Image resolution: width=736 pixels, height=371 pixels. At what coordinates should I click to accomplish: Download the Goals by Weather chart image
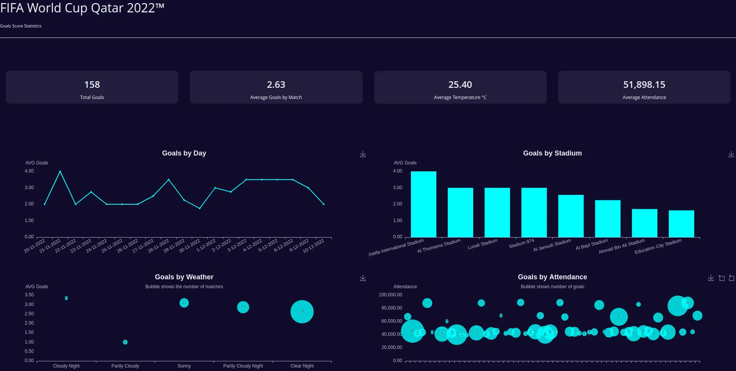click(363, 278)
